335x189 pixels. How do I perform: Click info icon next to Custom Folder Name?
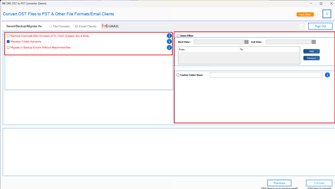coord(327,75)
